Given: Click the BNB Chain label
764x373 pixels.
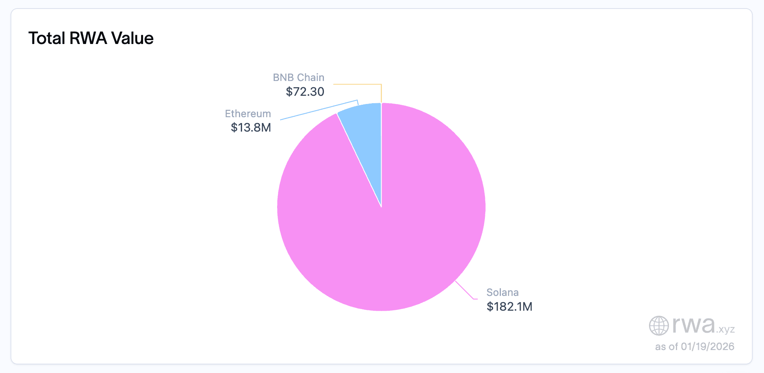Looking at the screenshot, I should [x=298, y=77].
